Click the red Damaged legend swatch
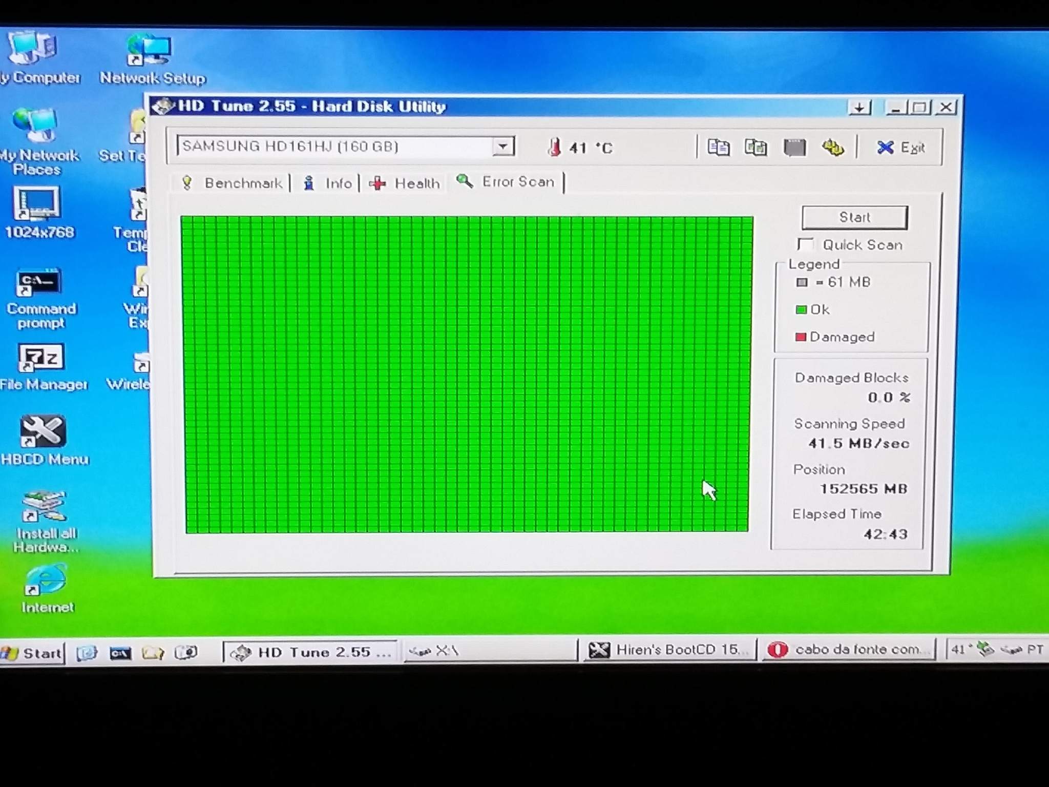The width and height of the screenshot is (1049, 787). (800, 337)
